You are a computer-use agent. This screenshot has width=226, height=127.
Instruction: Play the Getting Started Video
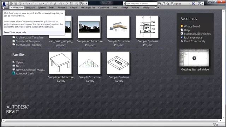[194, 58]
